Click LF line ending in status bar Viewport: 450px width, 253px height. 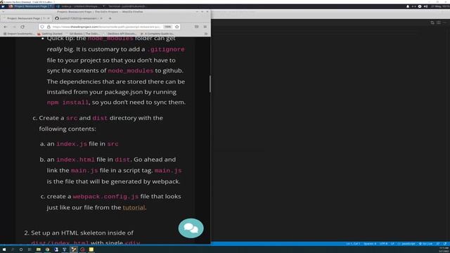point(392,244)
